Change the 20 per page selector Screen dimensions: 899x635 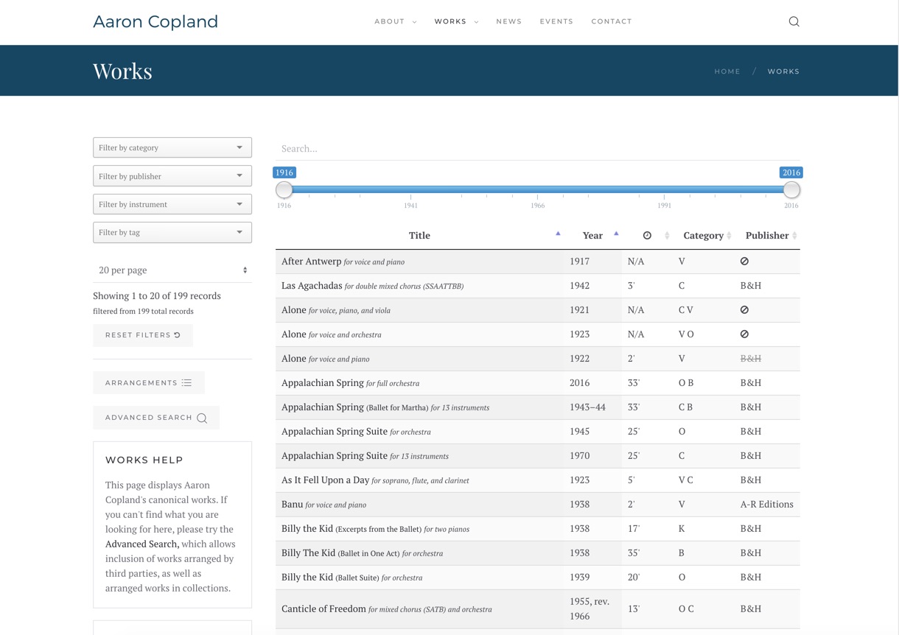tap(172, 270)
